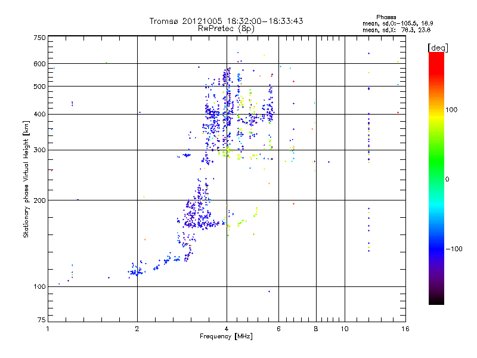
Task: Select the 'mean, sd,X: 78.3, 23.8' line
Action: 397,30
